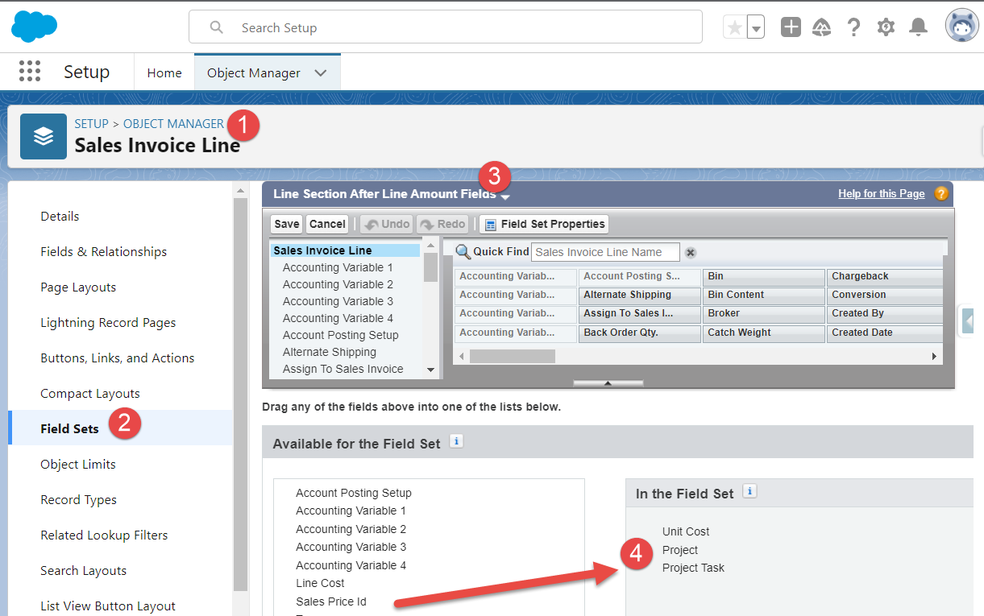Select the Object Manager tab

(x=254, y=72)
